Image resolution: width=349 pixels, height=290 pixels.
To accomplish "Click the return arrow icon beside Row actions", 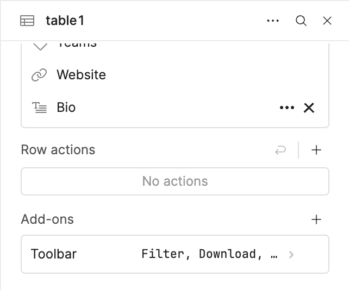I will tap(281, 150).
